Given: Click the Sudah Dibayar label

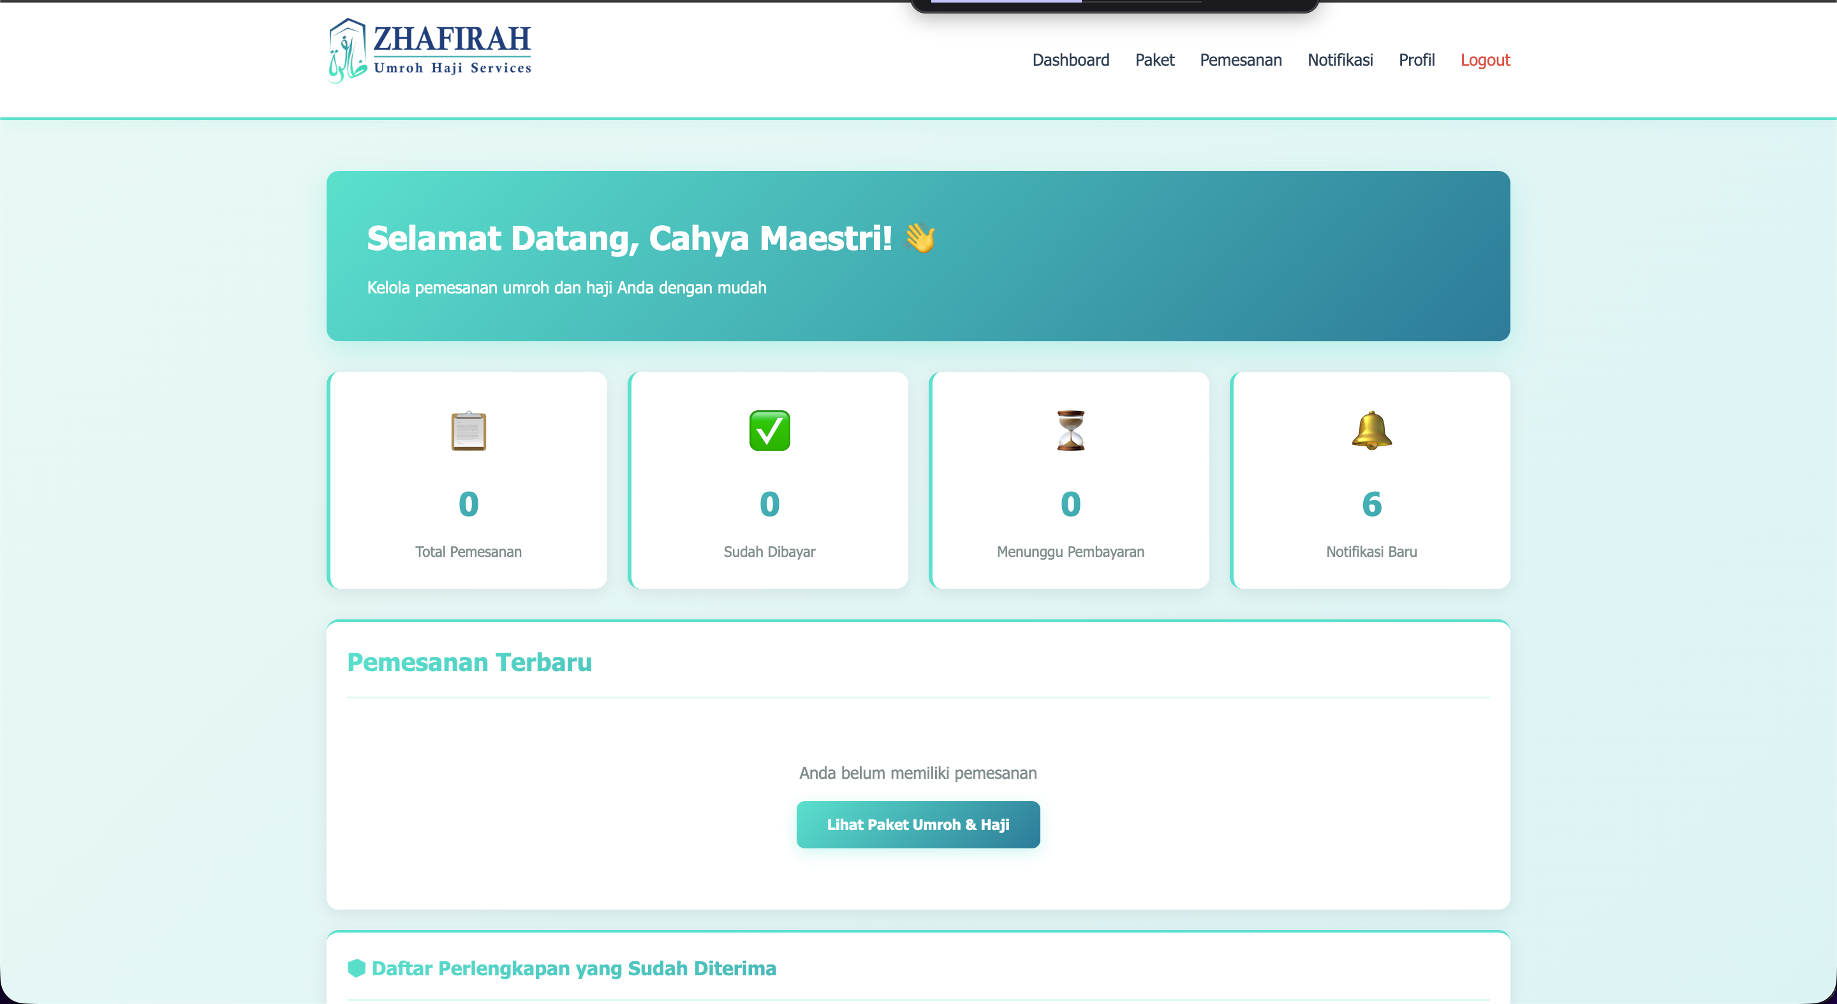Looking at the screenshot, I should tap(769, 552).
